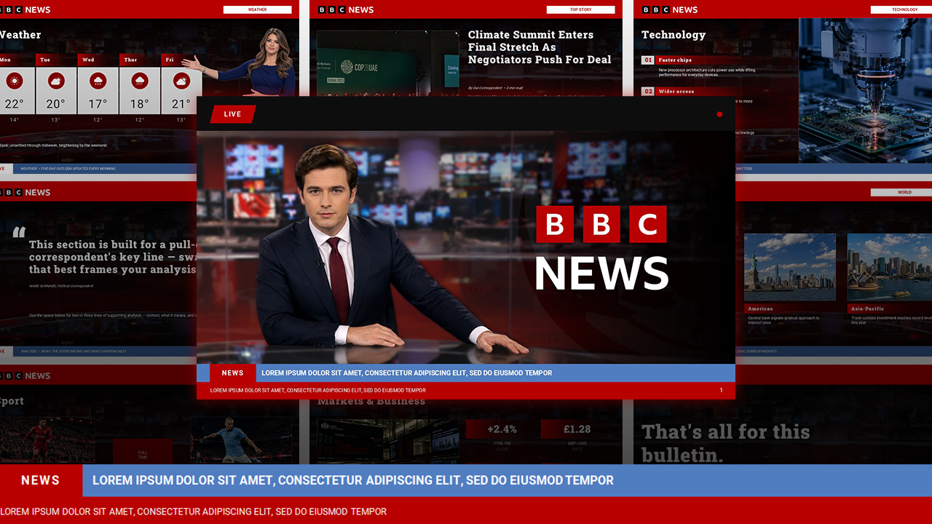Click the pull-quote text on the quote panel
This screenshot has width=932, height=524.
pyautogui.click(x=113, y=257)
